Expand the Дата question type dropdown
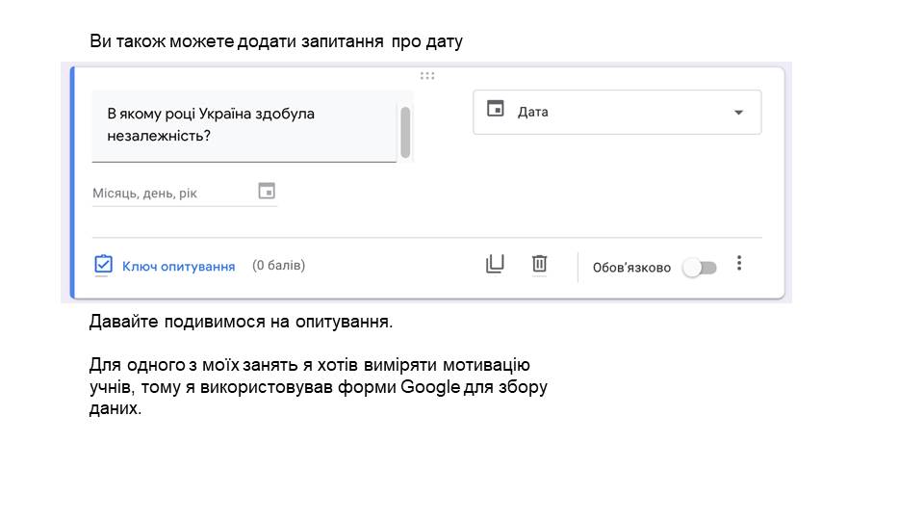924x520 pixels. tap(616, 112)
